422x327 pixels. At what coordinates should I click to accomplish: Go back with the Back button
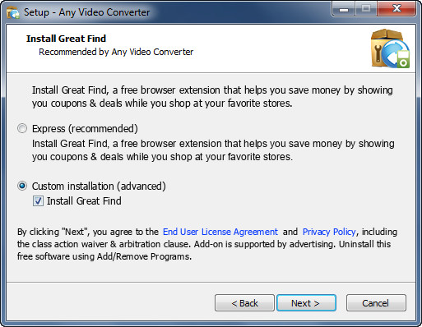[x=244, y=303]
